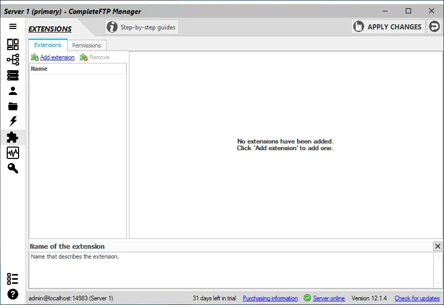444x305 pixels.
Task: Click the Add extension link
Action: (x=57, y=57)
